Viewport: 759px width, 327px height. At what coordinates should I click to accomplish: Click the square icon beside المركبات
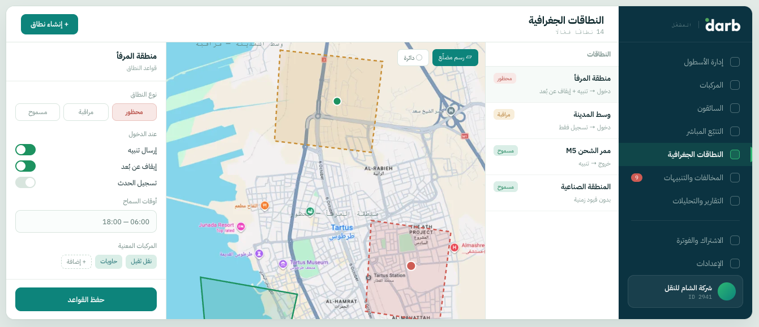pos(735,85)
